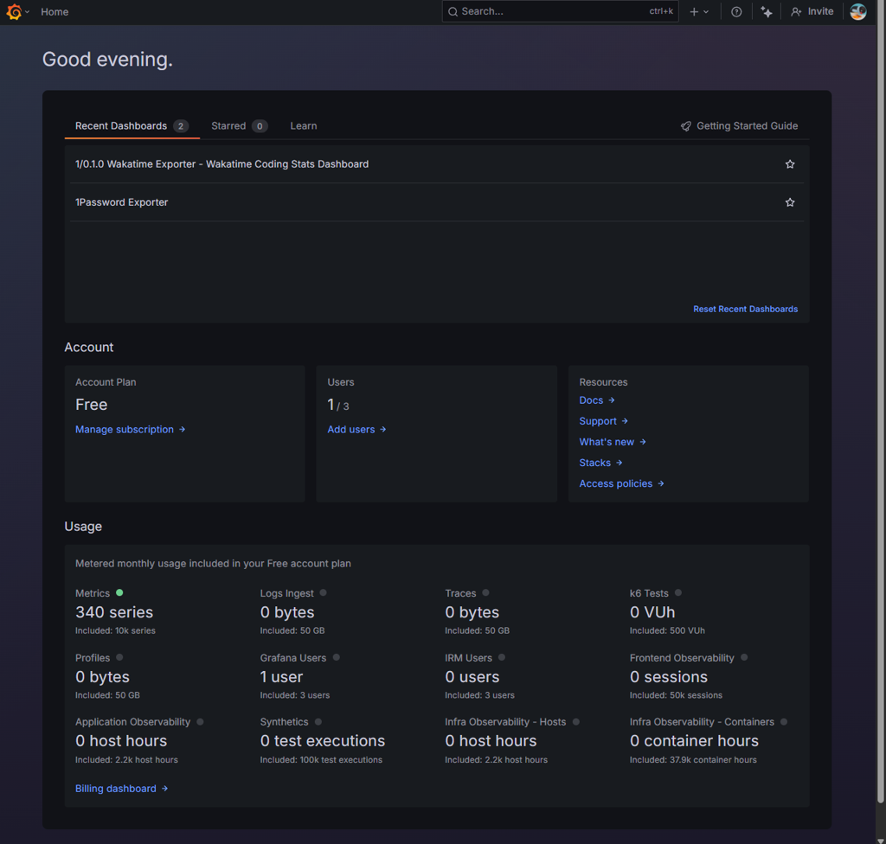Star the Wakatime Coding Stats Dashboard
Screen dimensions: 886x844
pos(789,164)
